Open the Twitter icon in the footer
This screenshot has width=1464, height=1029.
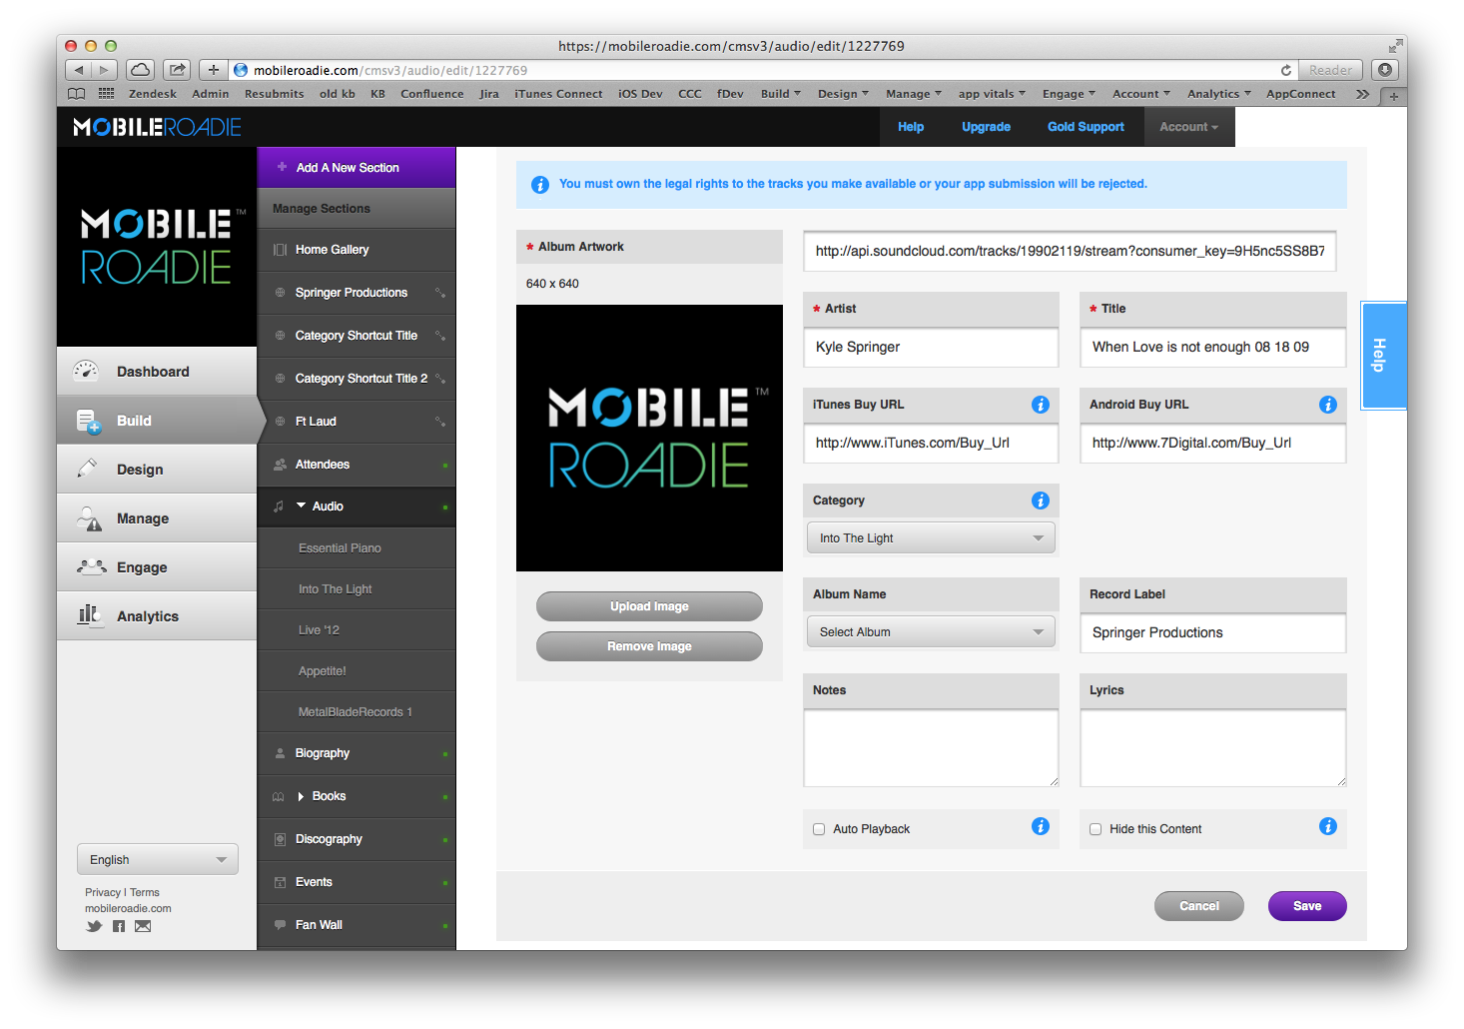tap(94, 926)
